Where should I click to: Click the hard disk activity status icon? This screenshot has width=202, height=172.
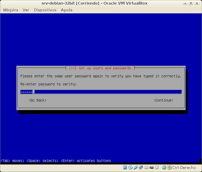coord(125,167)
